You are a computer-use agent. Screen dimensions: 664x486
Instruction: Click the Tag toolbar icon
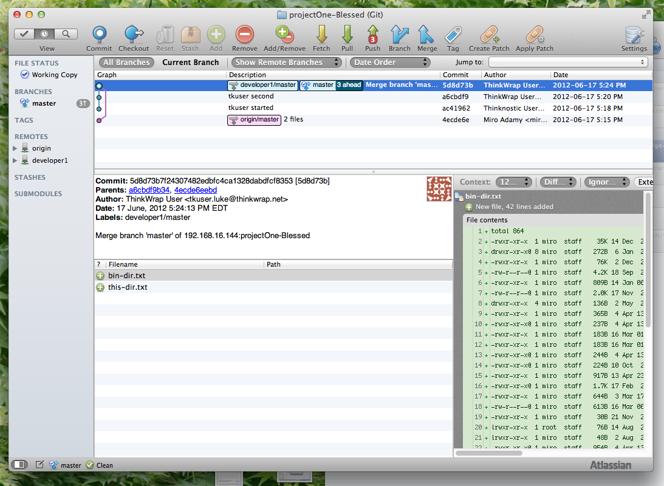click(x=453, y=34)
